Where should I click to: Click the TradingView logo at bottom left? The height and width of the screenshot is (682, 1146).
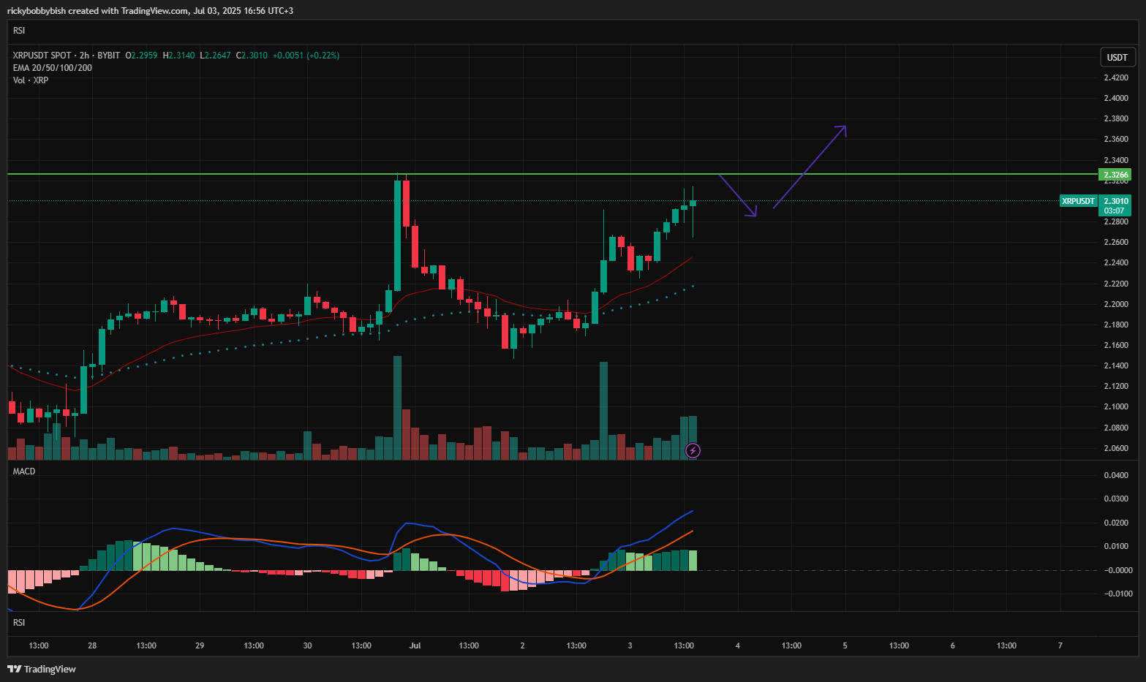tap(42, 669)
